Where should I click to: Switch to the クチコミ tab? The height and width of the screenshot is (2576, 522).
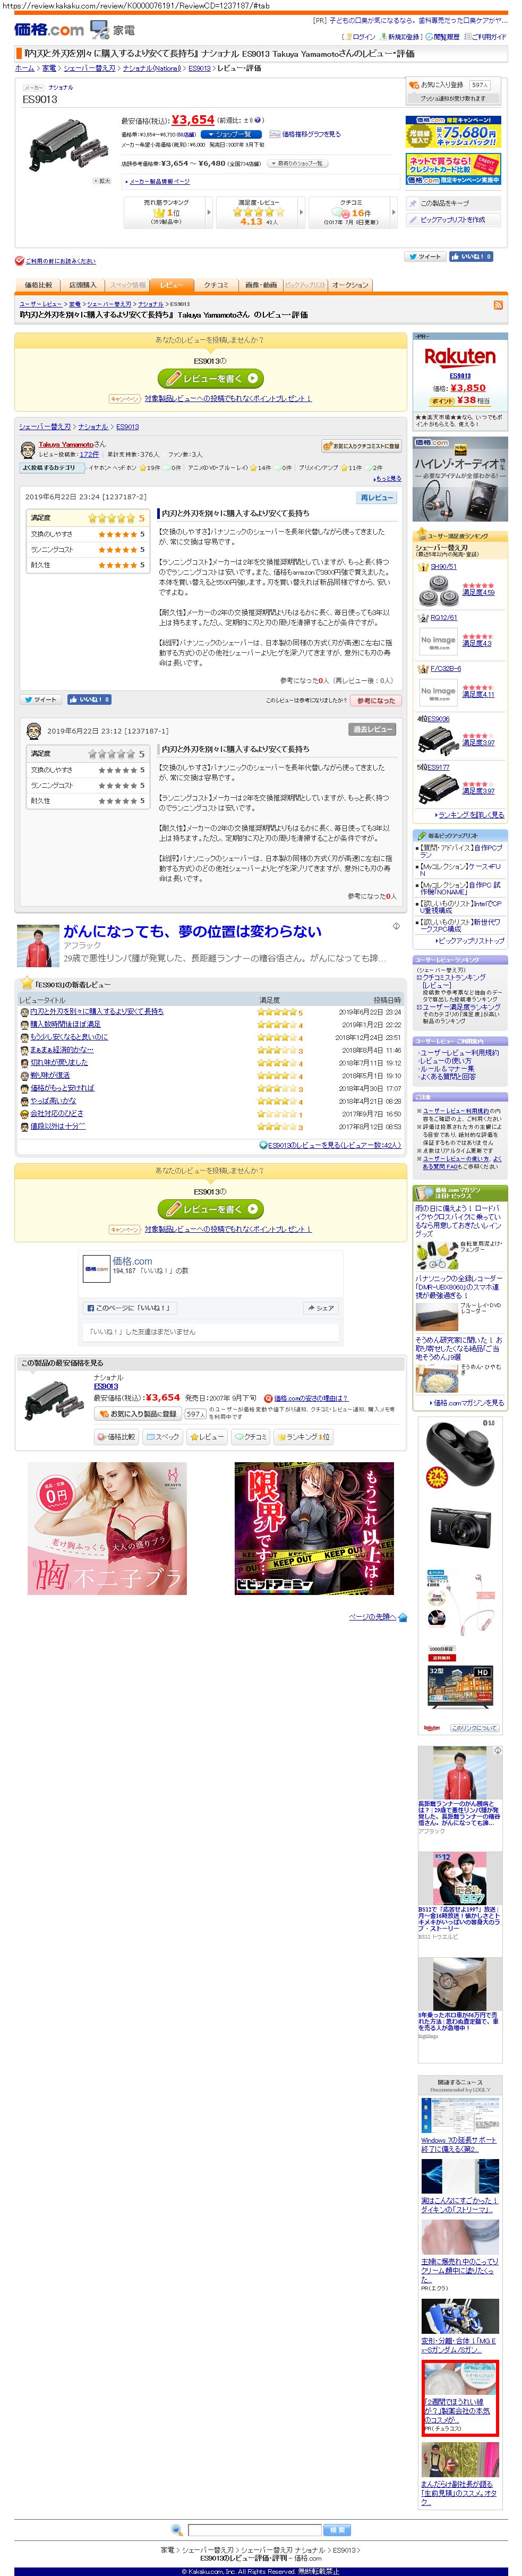(216, 285)
